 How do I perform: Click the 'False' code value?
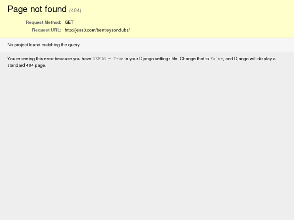pyautogui.click(x=217, y=59)
